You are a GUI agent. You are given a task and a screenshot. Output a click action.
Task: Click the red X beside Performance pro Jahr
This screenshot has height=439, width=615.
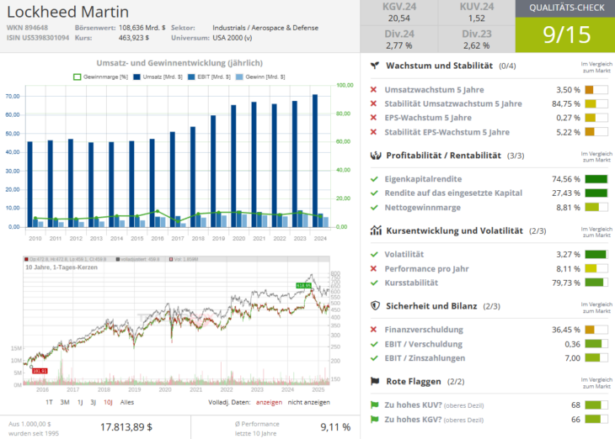click(x=373, y=268)
